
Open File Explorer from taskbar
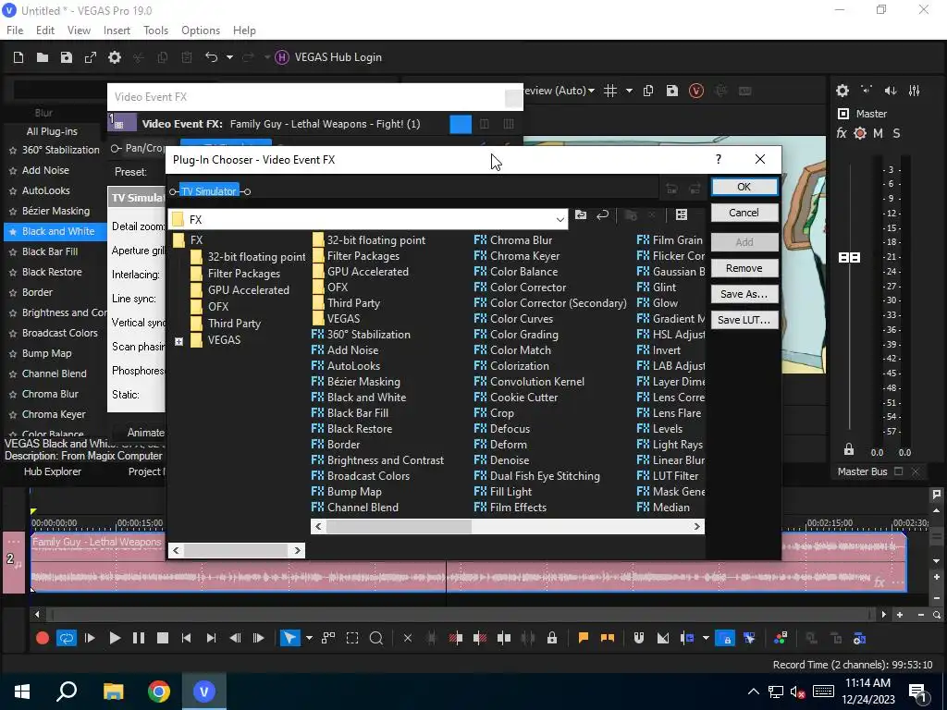[113, 692]
